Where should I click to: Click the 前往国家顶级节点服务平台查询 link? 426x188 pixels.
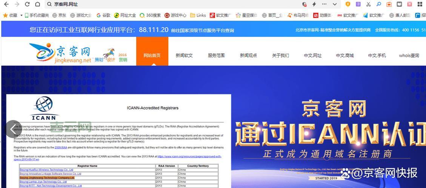[x=202, y=30]
